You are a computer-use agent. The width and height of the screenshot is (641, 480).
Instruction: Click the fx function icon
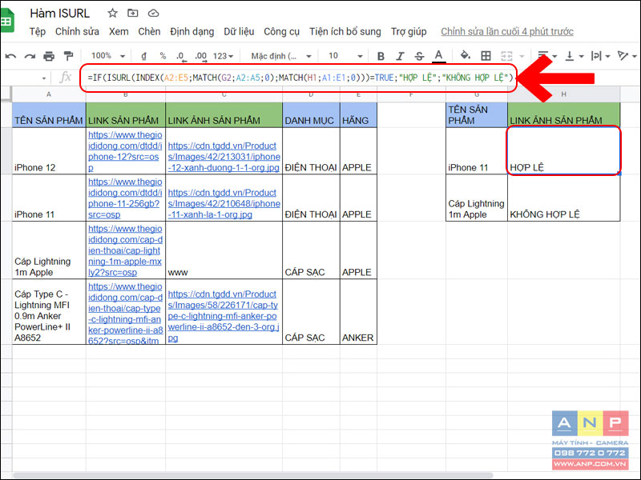click(66, 77)
